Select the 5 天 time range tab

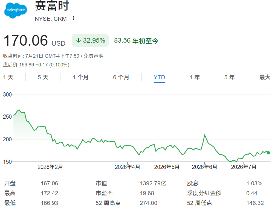pos(43,77)
